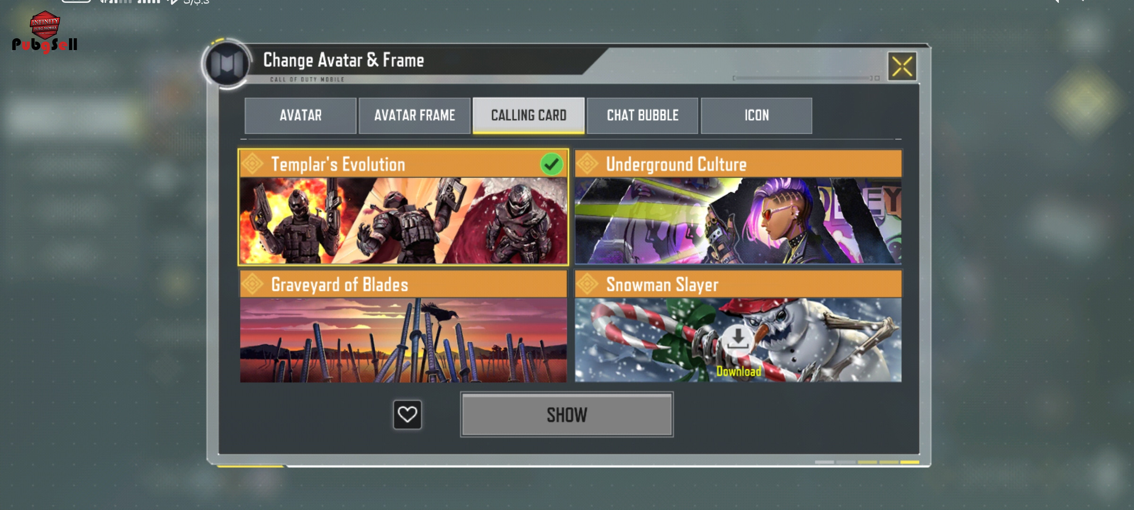This screenshot has height=510, width=1134.
Task: Select the Graveyard of Blades card image
Action: (404, 340)
